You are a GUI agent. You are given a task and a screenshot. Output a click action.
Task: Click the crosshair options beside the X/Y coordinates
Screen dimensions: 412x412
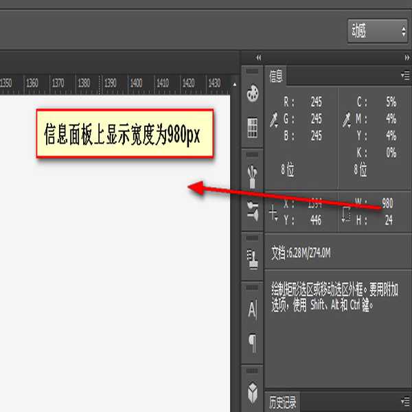(x=273, y=213)
